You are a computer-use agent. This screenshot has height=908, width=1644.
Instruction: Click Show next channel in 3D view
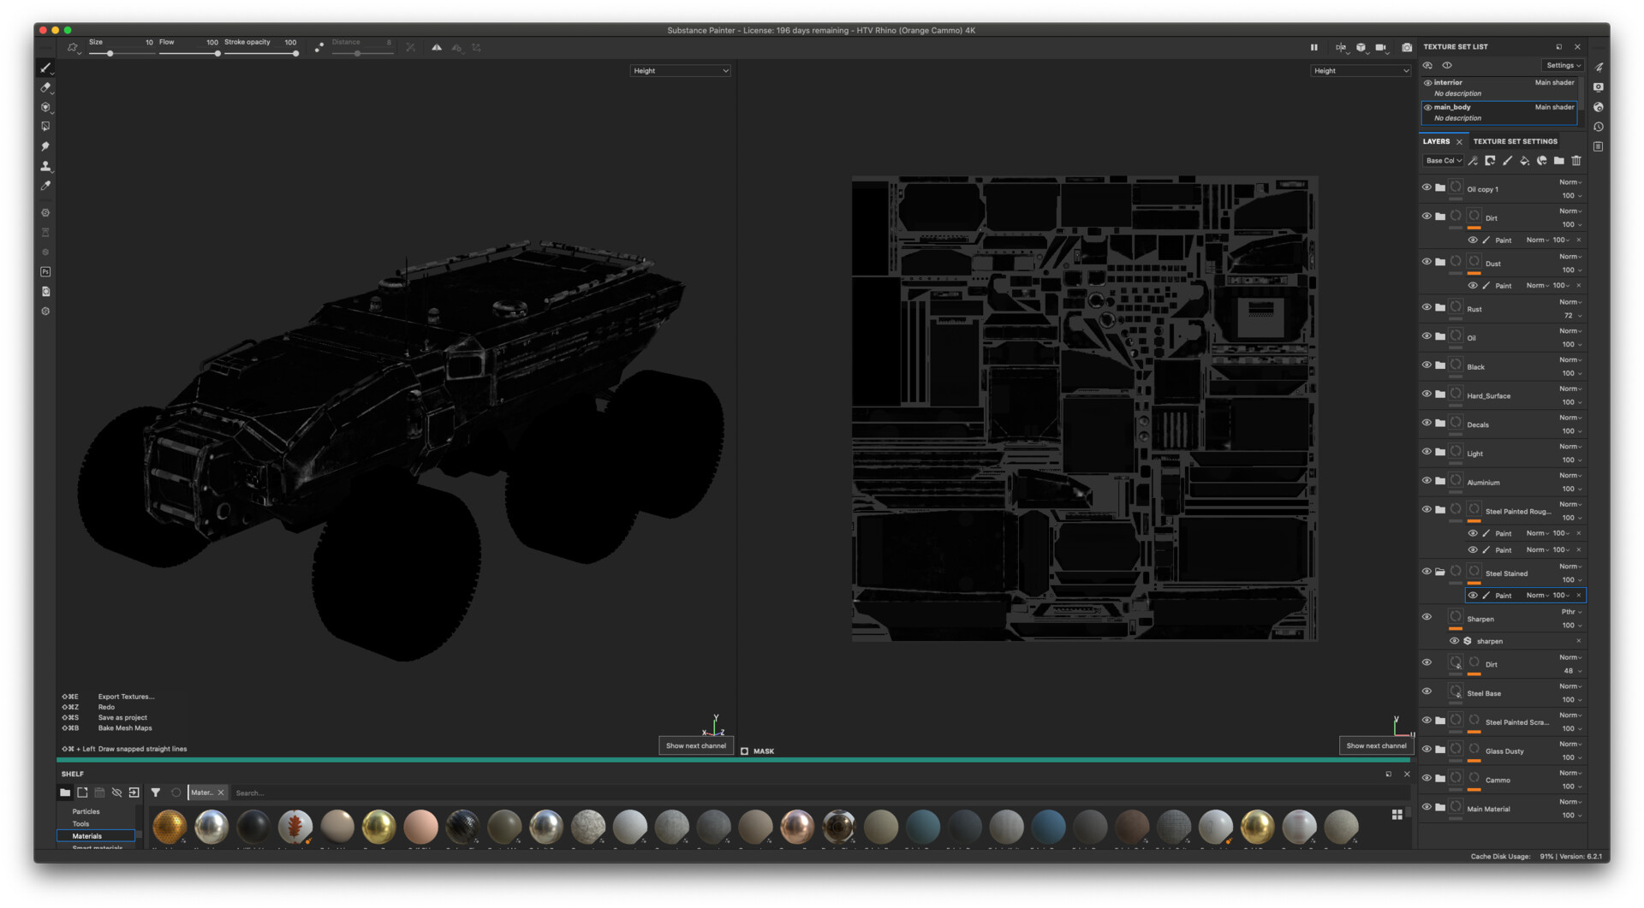coord(696,746)
